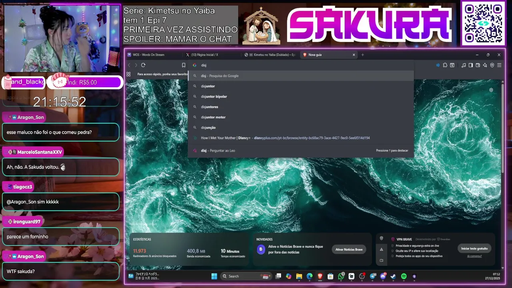Click the warning triangle icon in VPN card sidebar
This screenshot has width=512, height=288.
(381, 249)
